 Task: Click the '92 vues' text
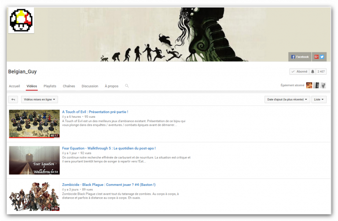(86, 153)
